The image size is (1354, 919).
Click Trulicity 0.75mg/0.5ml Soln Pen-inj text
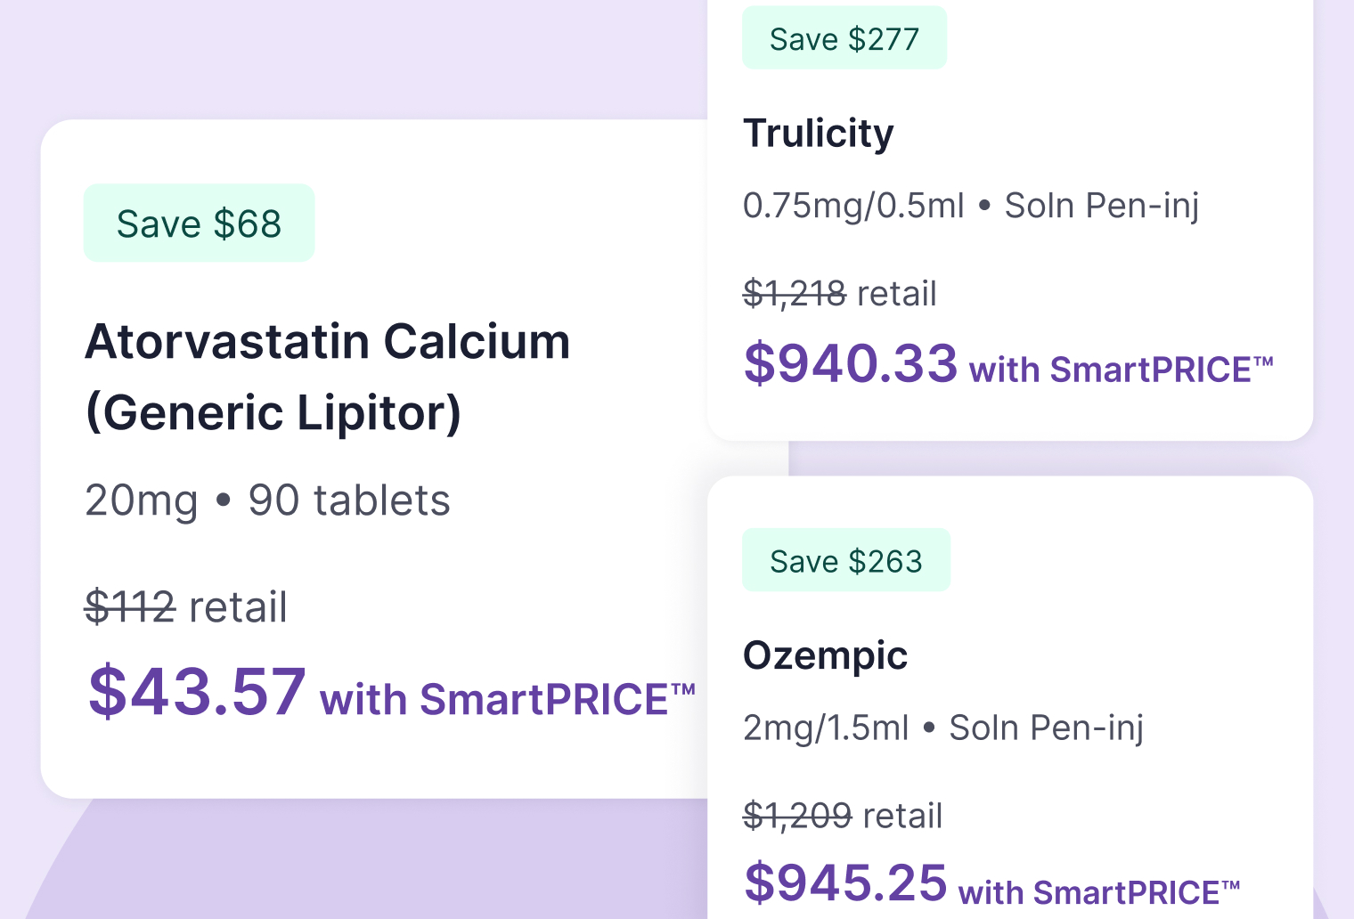(x=971, y=206)
